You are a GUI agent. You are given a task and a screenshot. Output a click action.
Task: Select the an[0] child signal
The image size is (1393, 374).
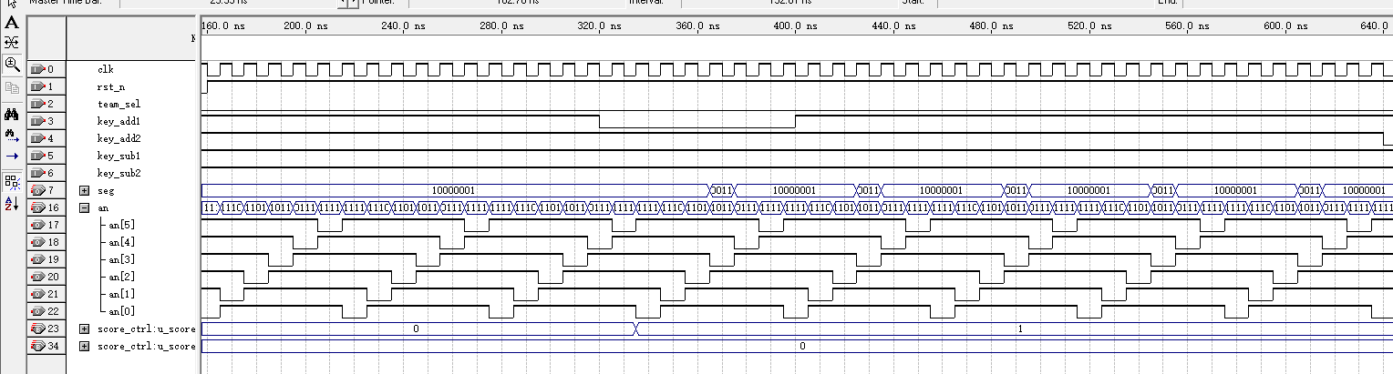(x=121, y=311)
